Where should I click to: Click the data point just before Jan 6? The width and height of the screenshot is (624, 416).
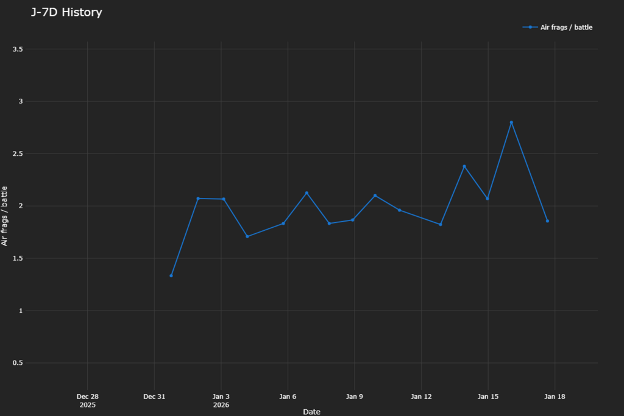point(283,224)
